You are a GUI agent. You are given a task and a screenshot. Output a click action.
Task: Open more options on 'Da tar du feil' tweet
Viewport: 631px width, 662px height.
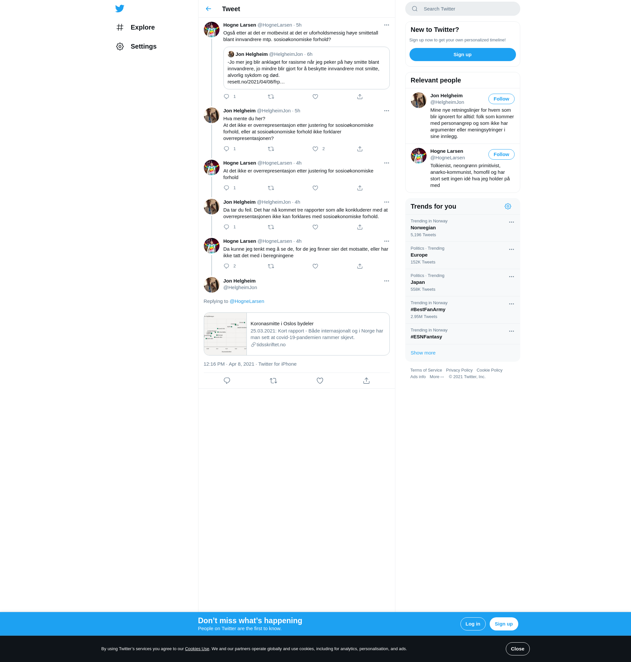tap(386, 202)
